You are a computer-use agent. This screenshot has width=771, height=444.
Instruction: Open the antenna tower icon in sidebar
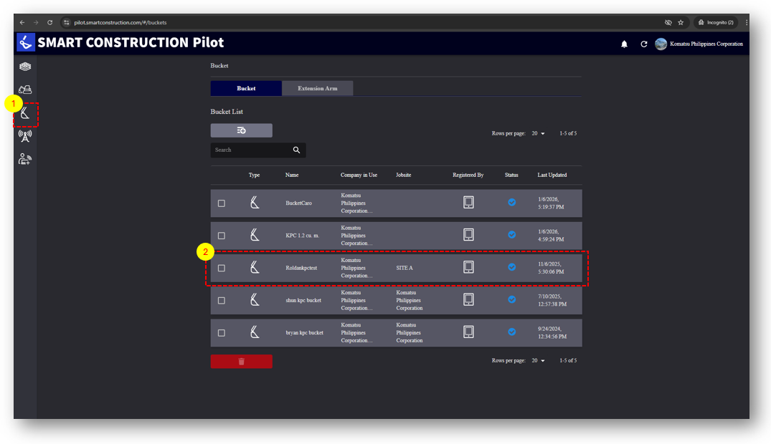point(25,136)
